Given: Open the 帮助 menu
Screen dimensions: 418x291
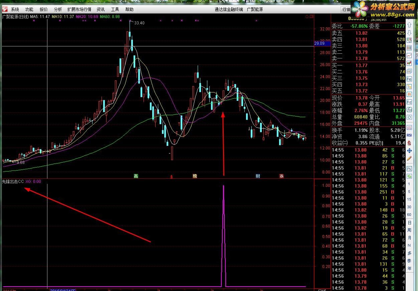Looking at the screenshot, I should 129,9.
